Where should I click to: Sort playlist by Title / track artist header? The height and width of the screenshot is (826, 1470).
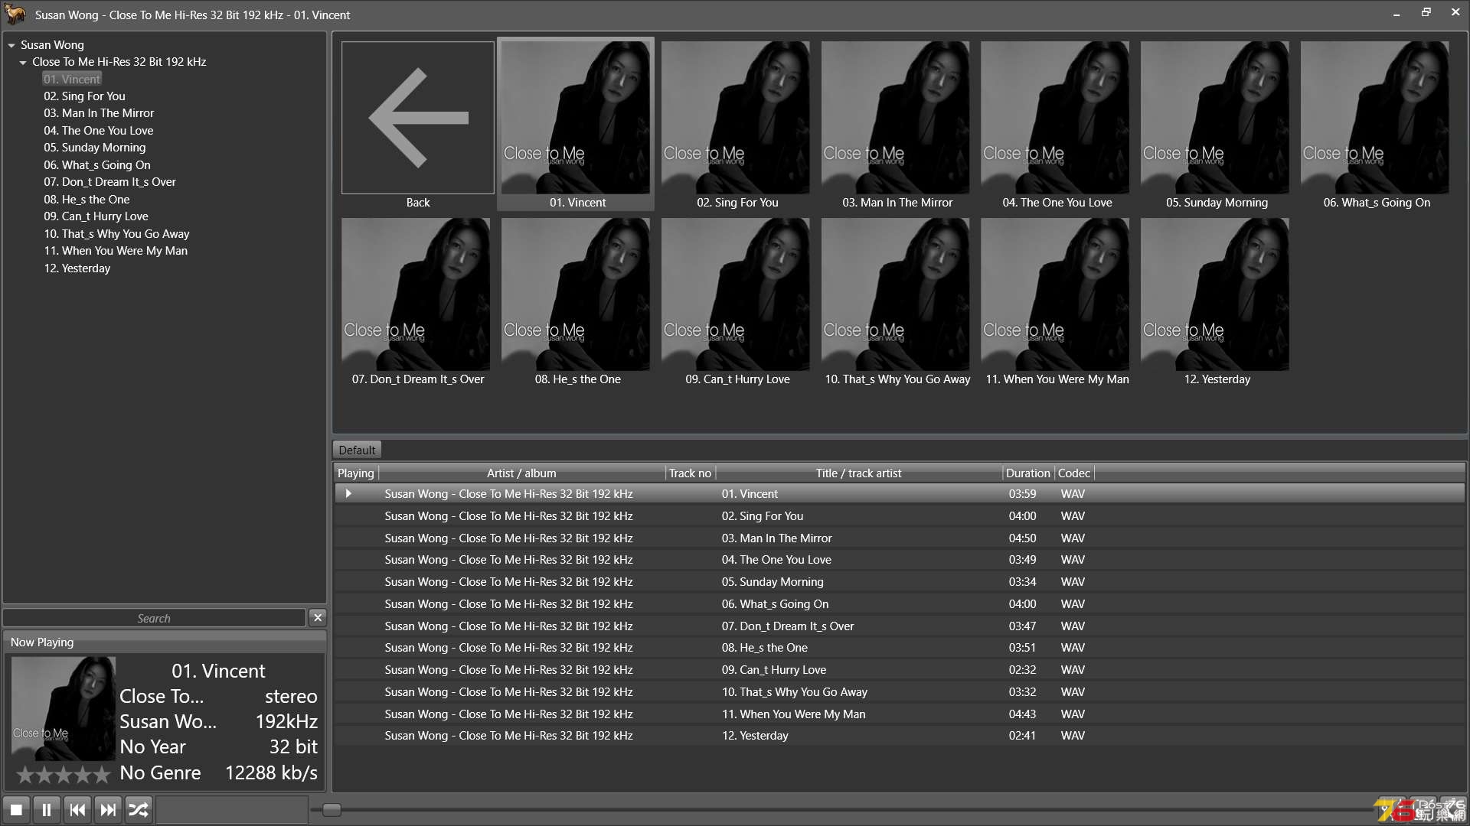[858, 473]
